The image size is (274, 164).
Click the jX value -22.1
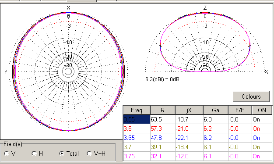coord(189,138)
